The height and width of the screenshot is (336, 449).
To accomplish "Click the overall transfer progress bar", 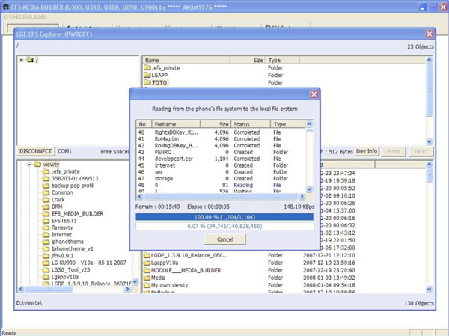I will coord(224,225).
